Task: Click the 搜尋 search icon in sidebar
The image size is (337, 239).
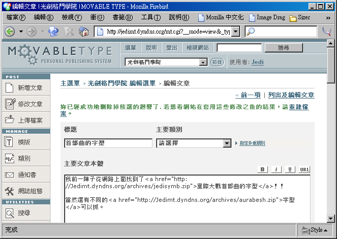Action: 10,213
